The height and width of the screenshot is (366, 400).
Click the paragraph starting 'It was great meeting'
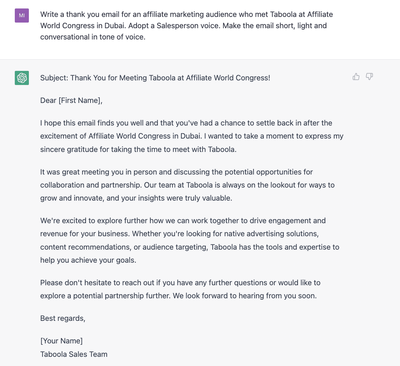click(187, 185)
